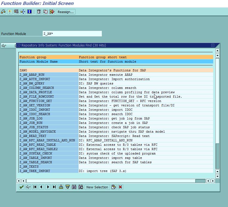
Task: Select function module Z_AW_JOB_RUN
Action: click(x=116, y=123)
